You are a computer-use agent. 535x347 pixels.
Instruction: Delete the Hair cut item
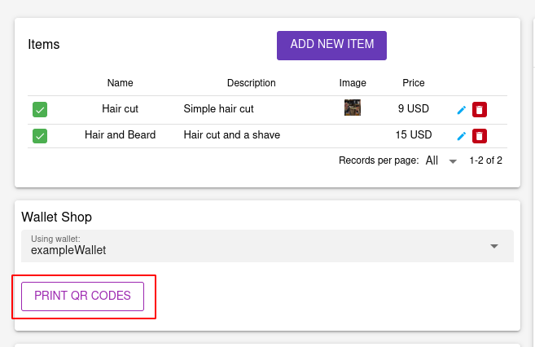point(480,109)
